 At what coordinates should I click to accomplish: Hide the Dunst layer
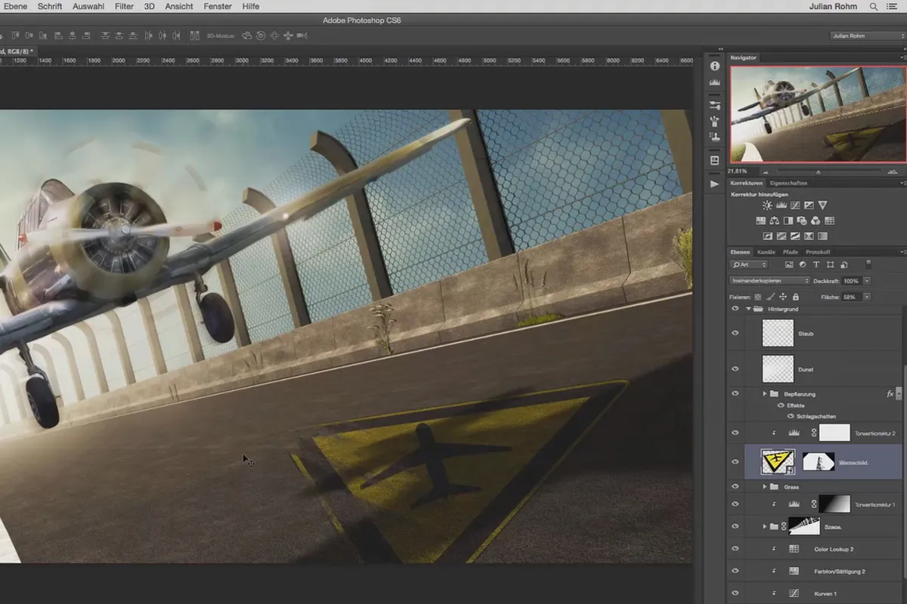tap(735, 369)
